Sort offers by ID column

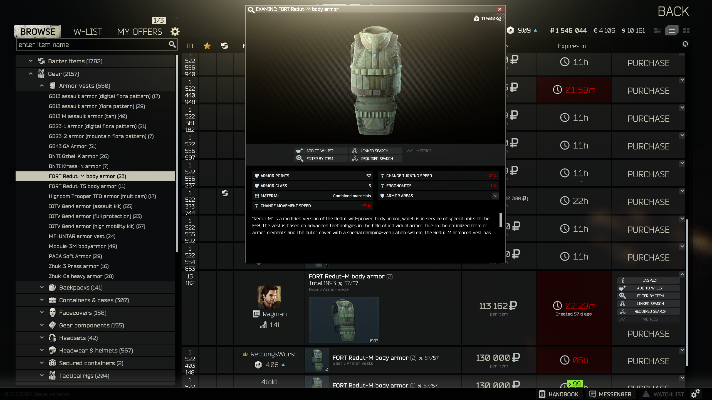[190, 46]
